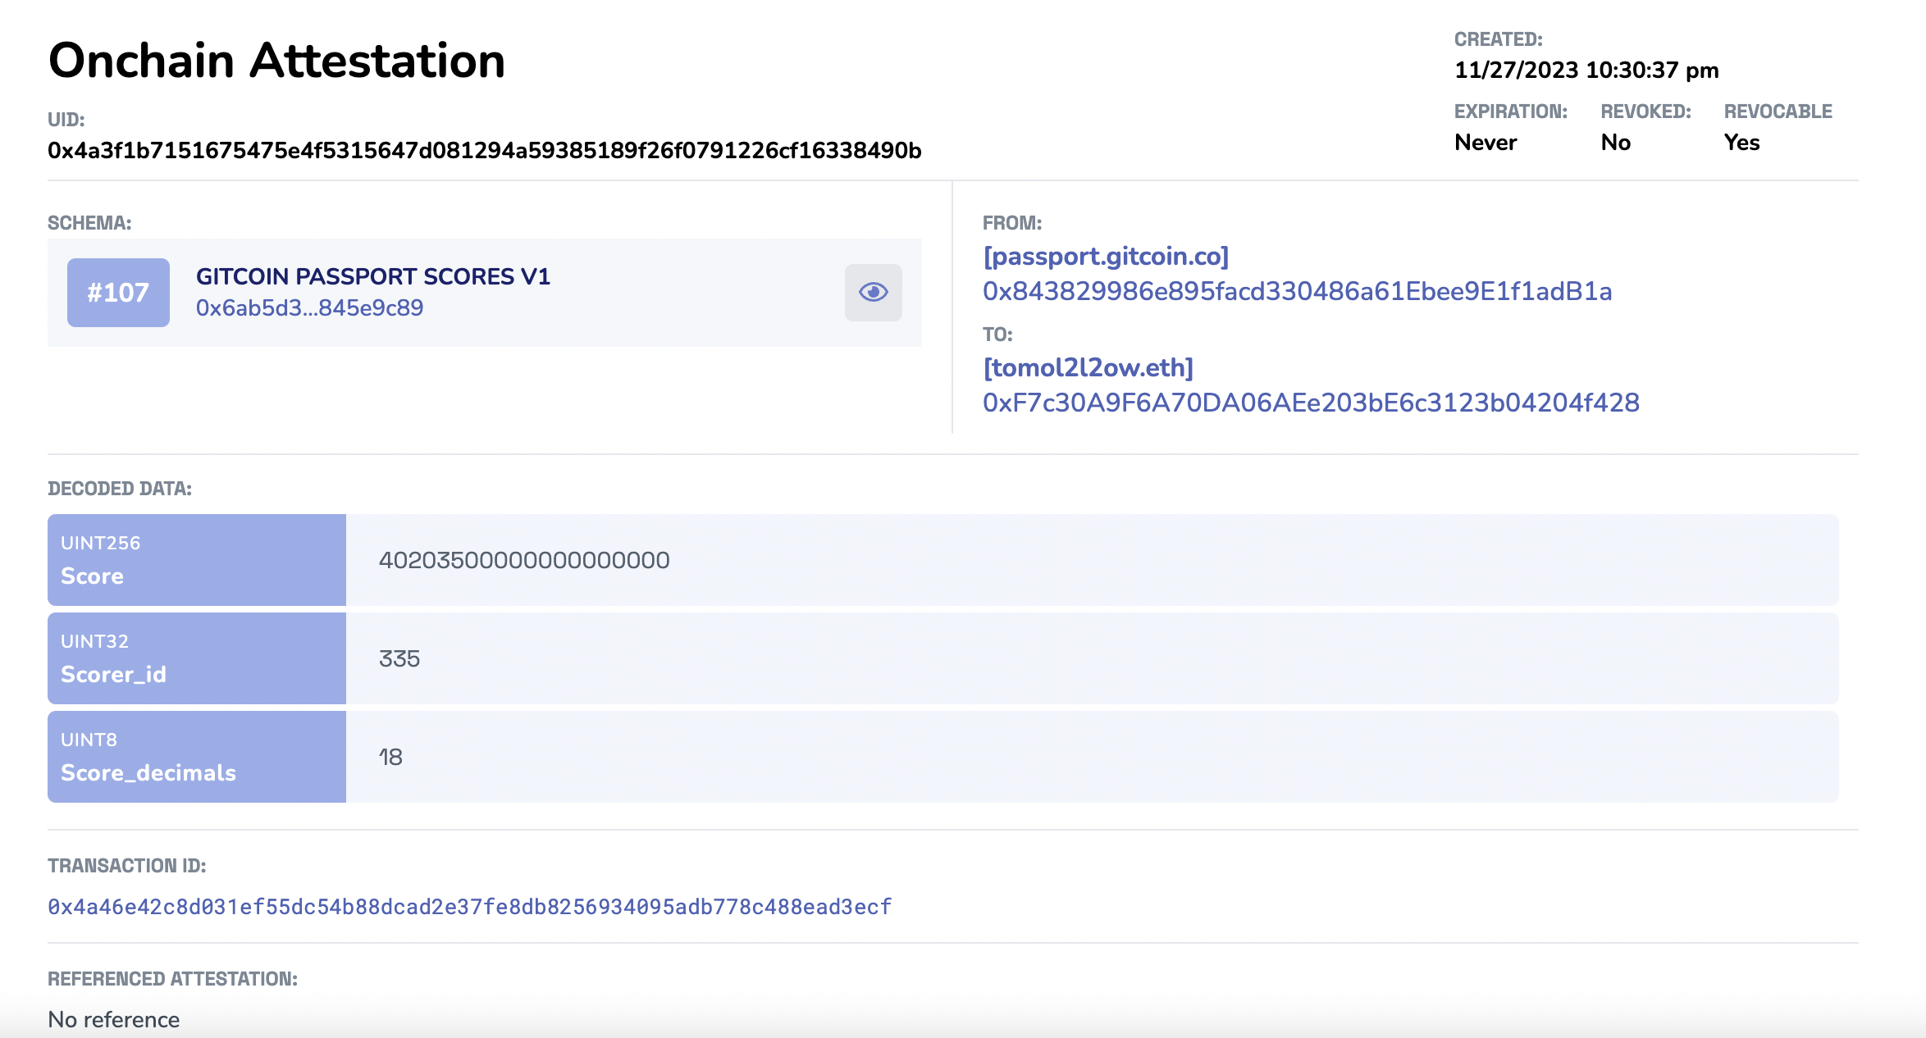Click the eye icon in schema box
Image resolution: width=1926 pixels, height=1038 pixels.
tap(873, 292)
